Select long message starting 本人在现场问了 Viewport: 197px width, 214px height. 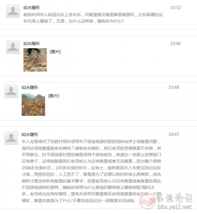coord(91,171)
